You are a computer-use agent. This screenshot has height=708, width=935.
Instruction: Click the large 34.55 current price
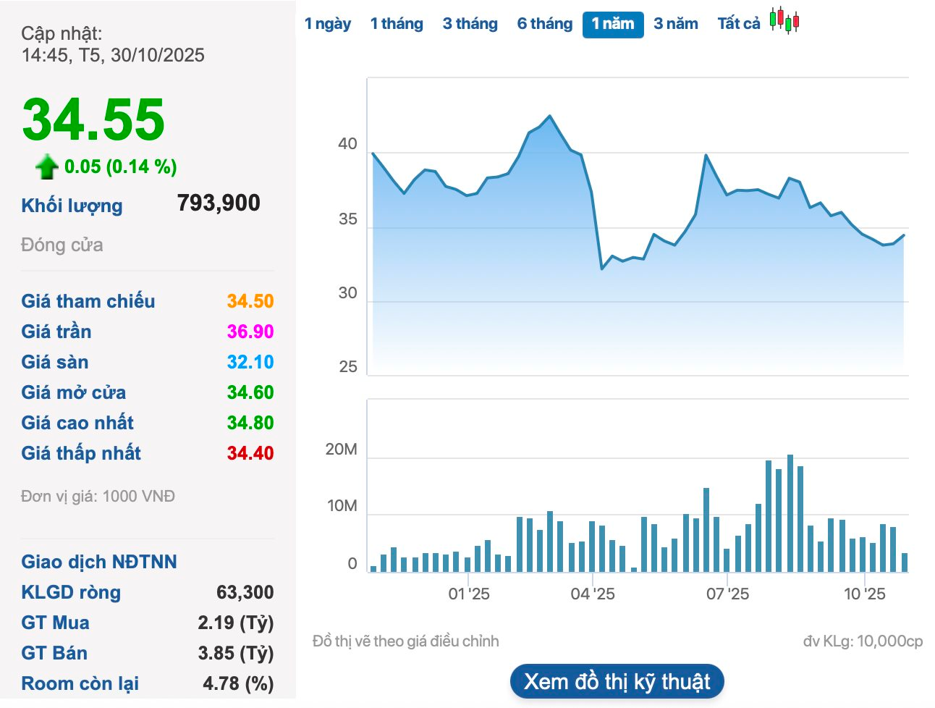[93, 119]
